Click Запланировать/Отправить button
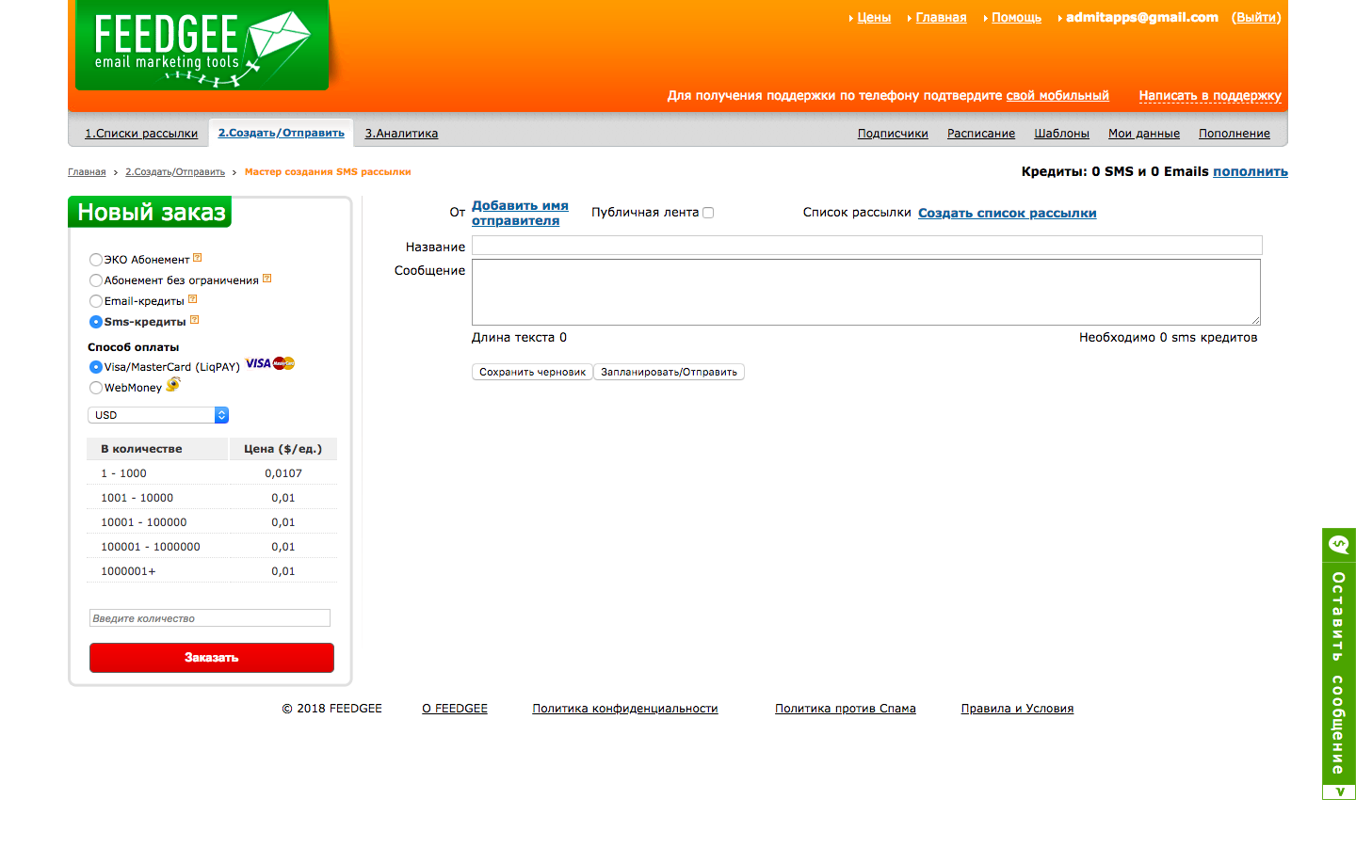 pos(669,372)
